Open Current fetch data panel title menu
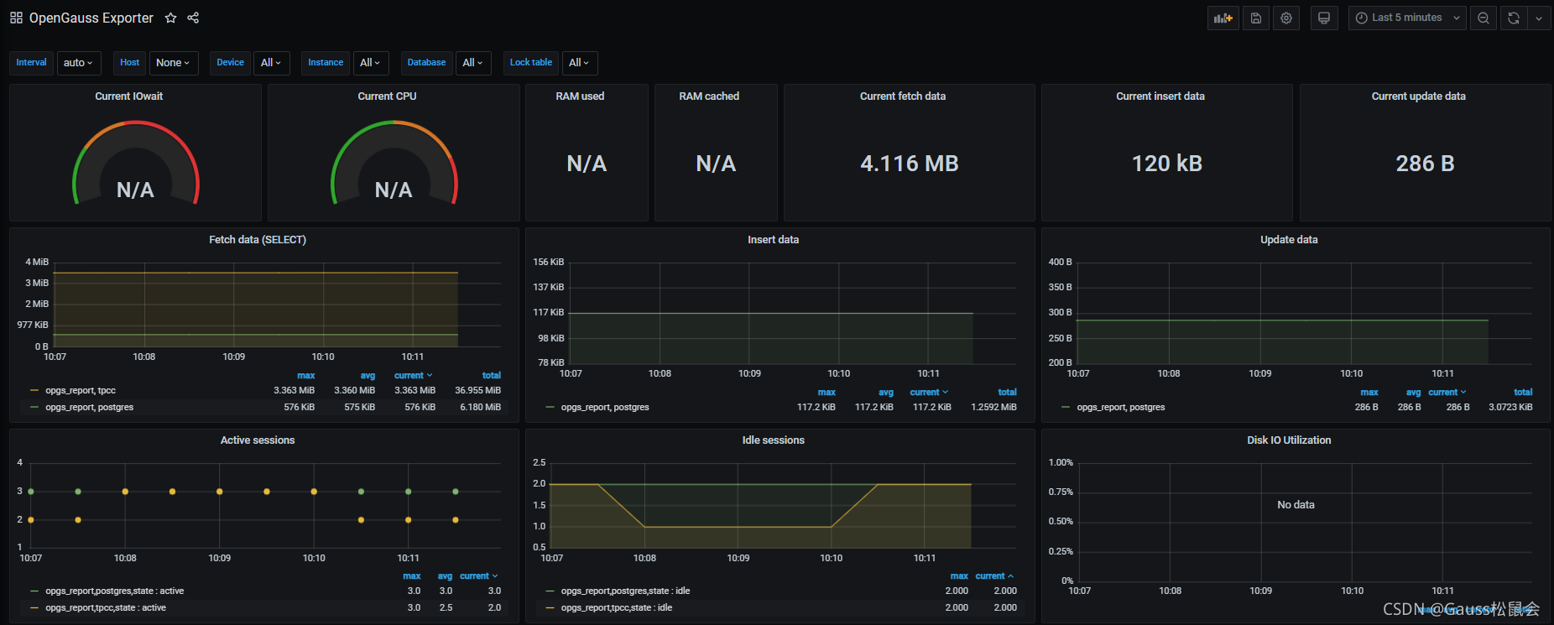This screenshot has height=625, width=1554. (x=903, y=96)
